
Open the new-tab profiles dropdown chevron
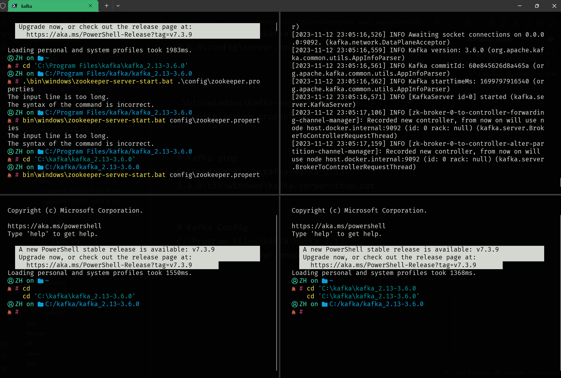(x=118, y=6)
